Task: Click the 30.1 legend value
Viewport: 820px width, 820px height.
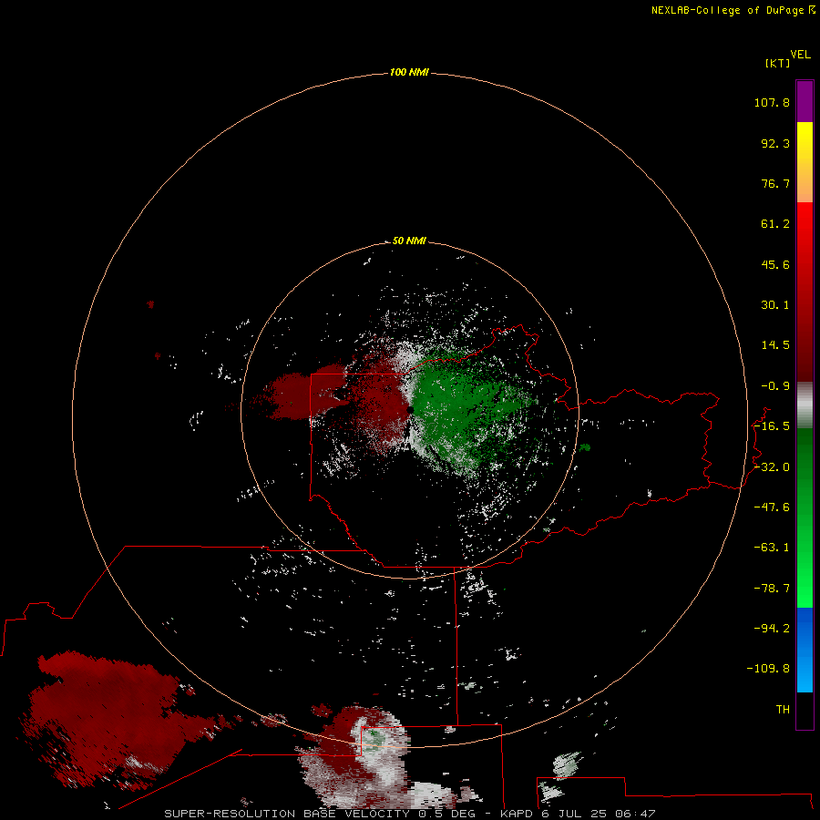Action: tap(775, 305)
